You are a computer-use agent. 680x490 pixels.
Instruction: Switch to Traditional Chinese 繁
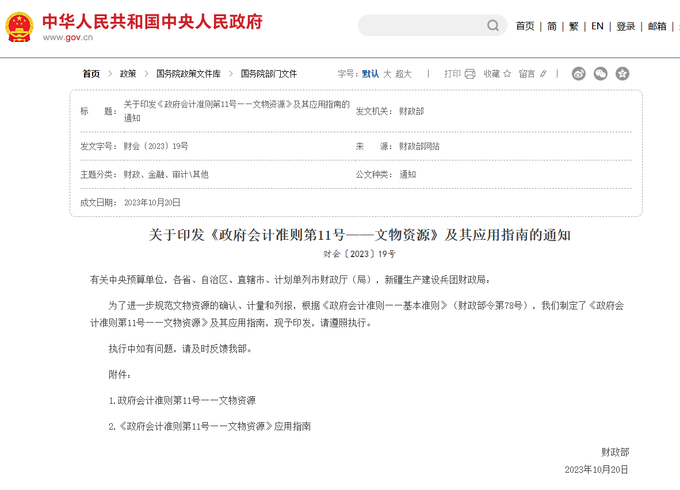[573, 26]
